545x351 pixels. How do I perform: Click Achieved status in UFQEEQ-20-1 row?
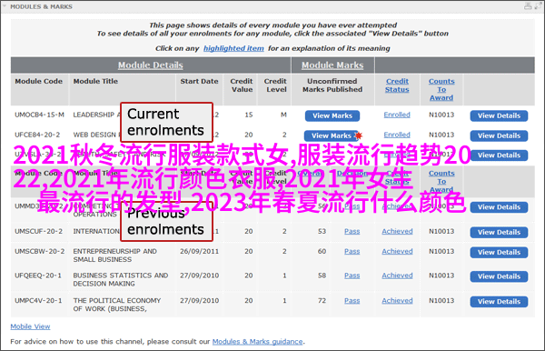(397, 276)
